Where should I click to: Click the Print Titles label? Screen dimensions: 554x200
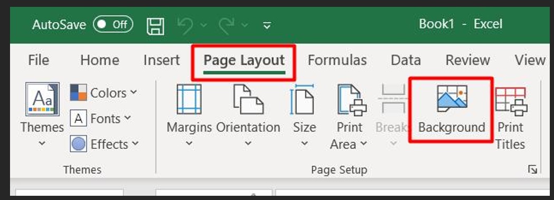click(x=510, y=136)
